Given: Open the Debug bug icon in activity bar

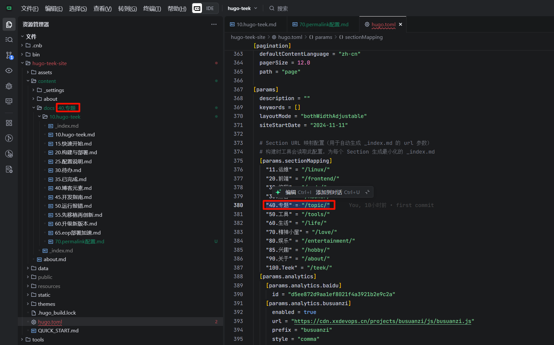Looking at the screenshot, I should [x=9, y=86].
